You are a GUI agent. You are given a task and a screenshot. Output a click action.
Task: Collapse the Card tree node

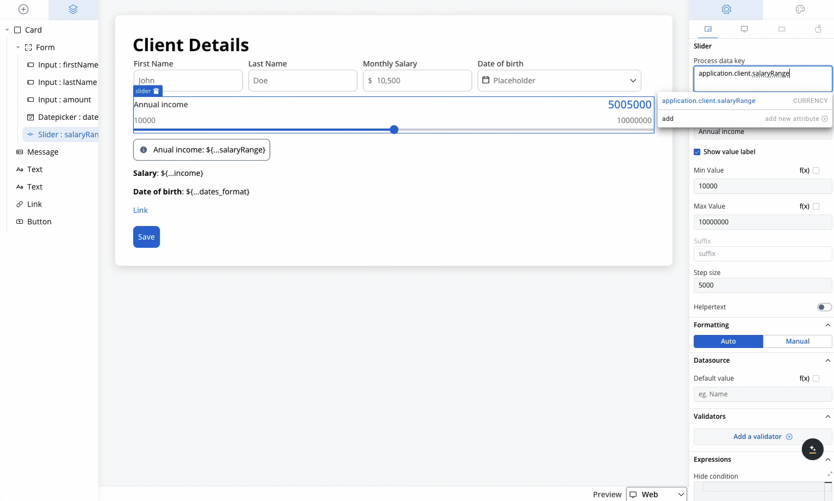(x=7, y=30)
